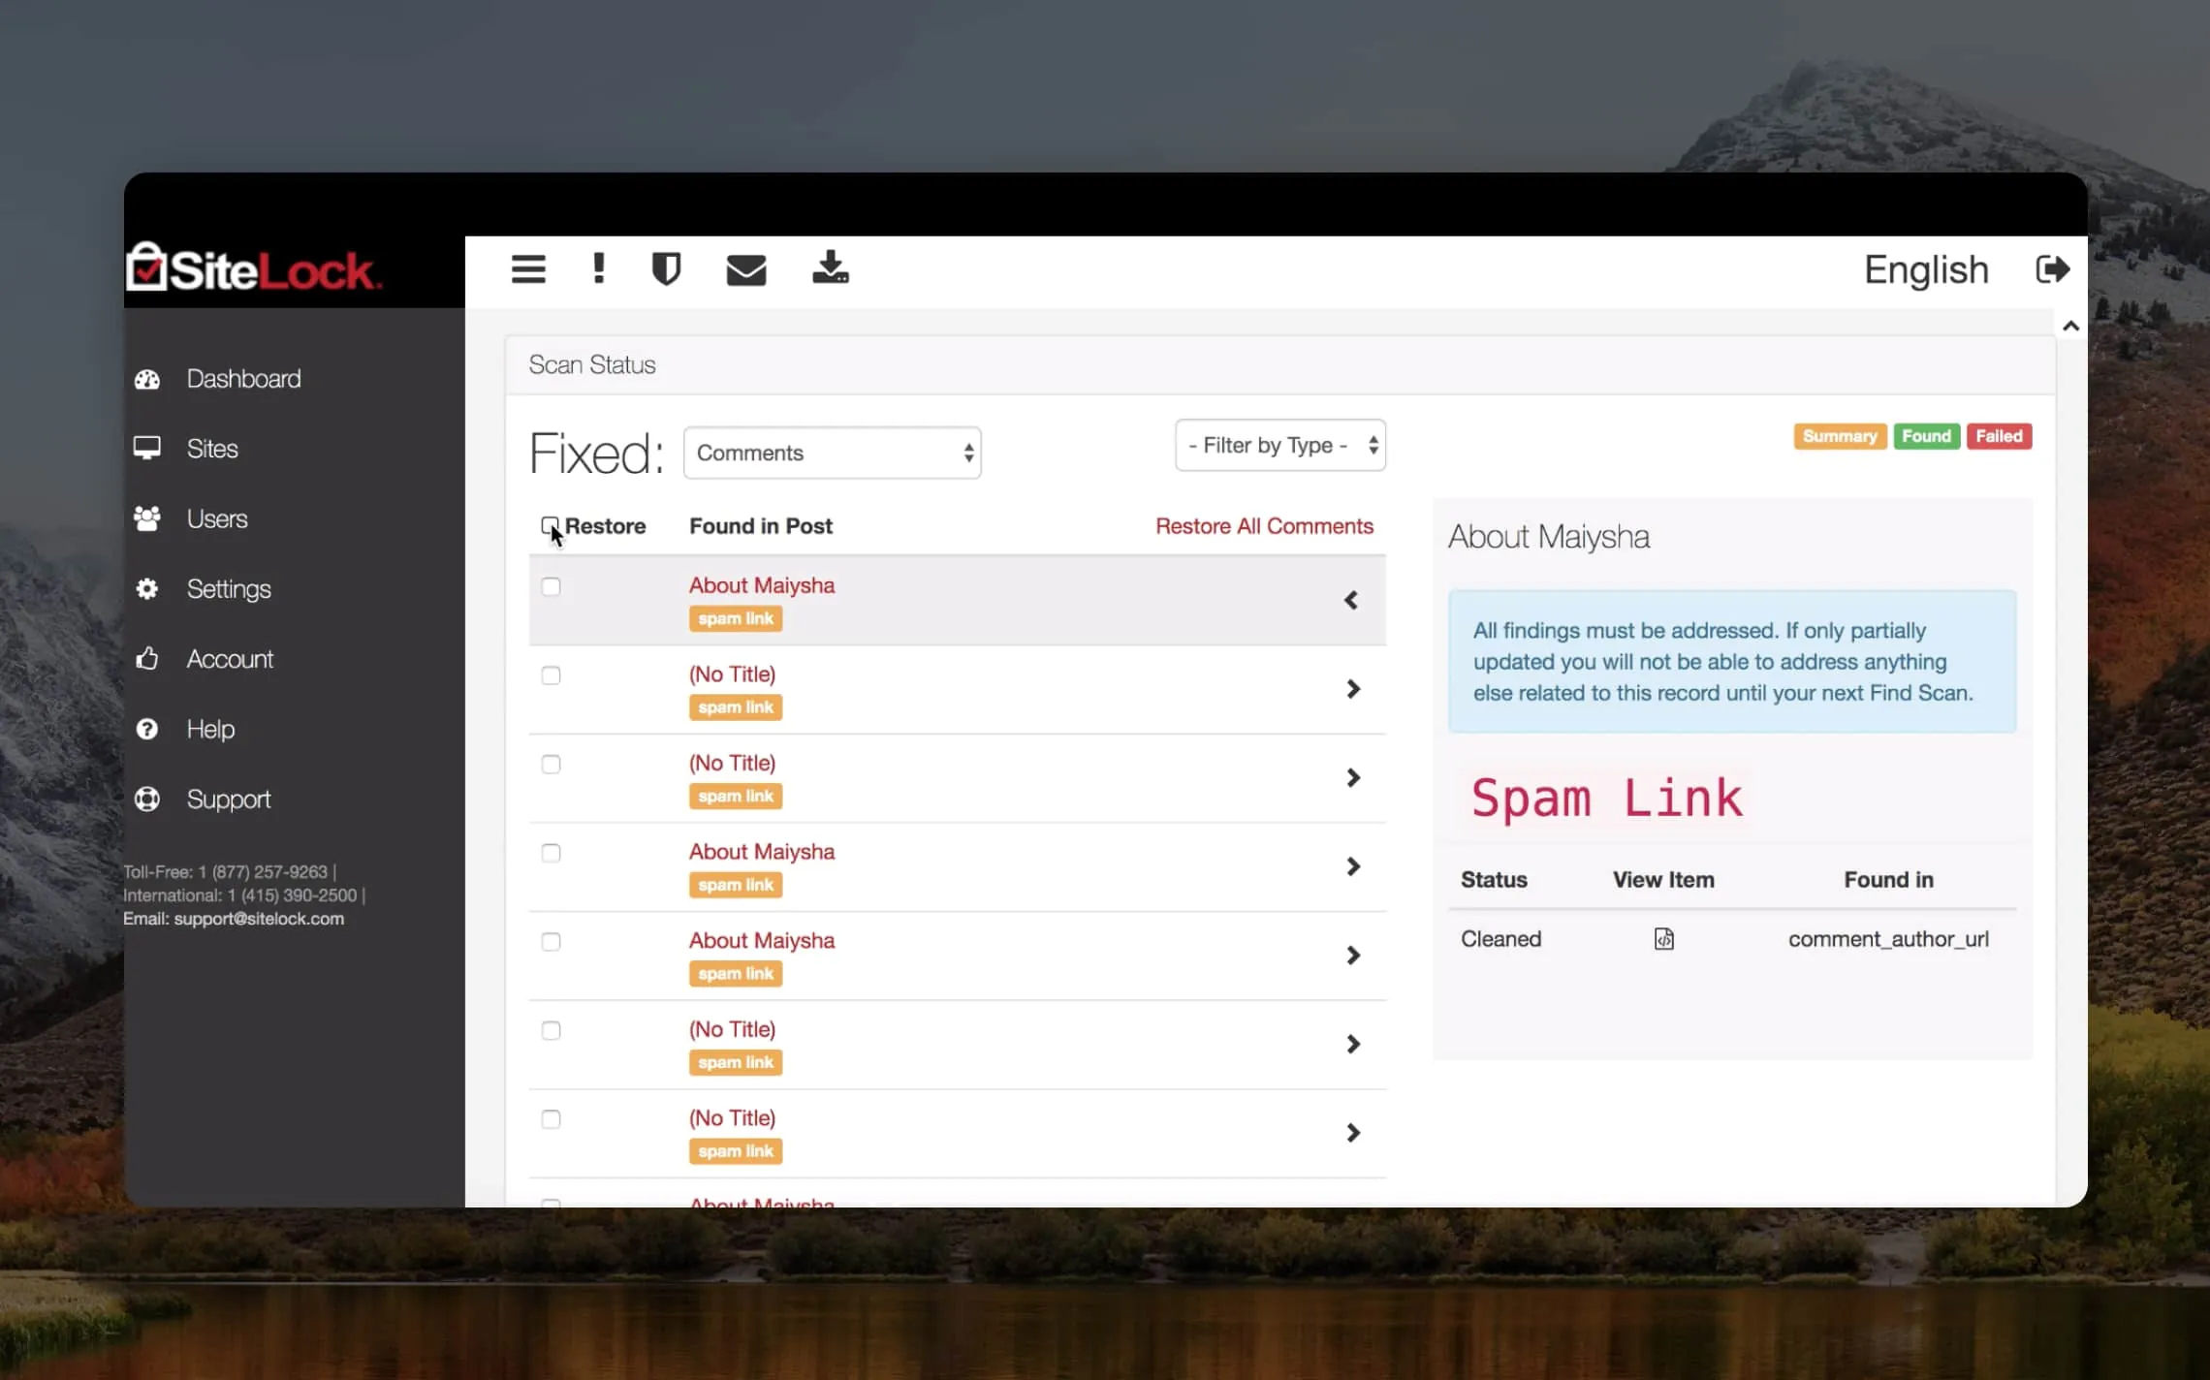Open the second (No Title) post link
The height and width of the screenshot is (1380, 2210).
tap(732, 764)
